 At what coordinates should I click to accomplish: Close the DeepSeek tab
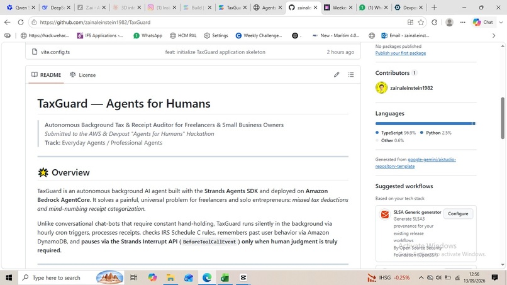point(69,8)
